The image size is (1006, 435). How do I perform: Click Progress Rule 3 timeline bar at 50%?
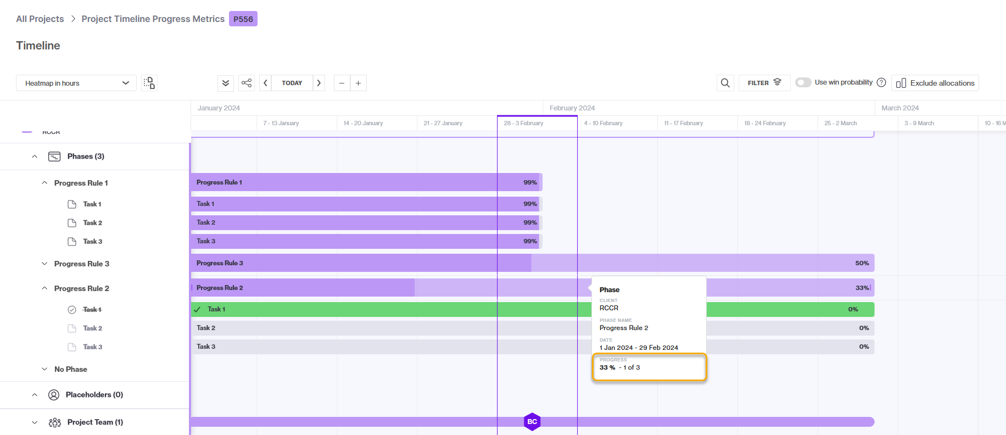pos(533,263)
